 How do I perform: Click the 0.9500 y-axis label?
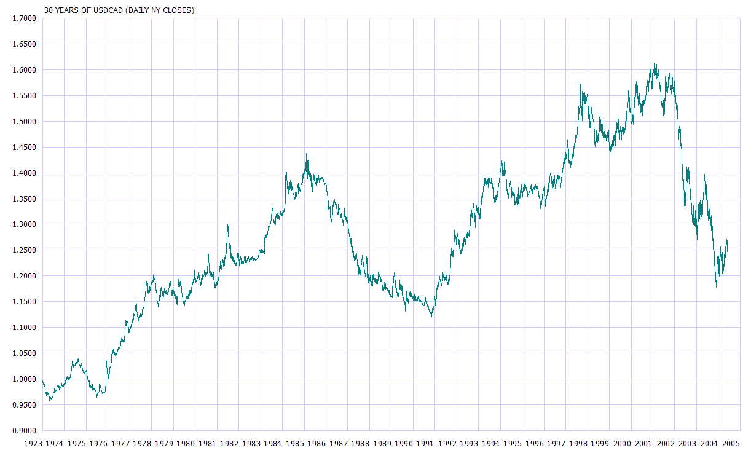click(25, 405)
